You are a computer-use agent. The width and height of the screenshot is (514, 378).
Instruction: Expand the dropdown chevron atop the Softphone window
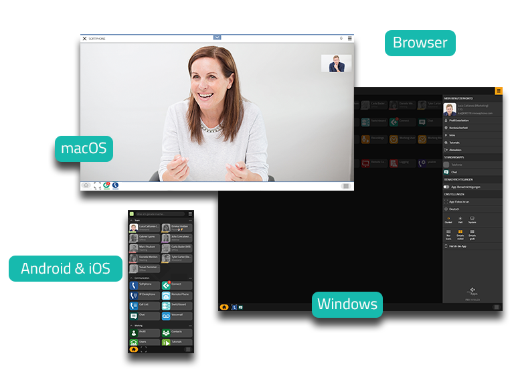coord(217,37)
